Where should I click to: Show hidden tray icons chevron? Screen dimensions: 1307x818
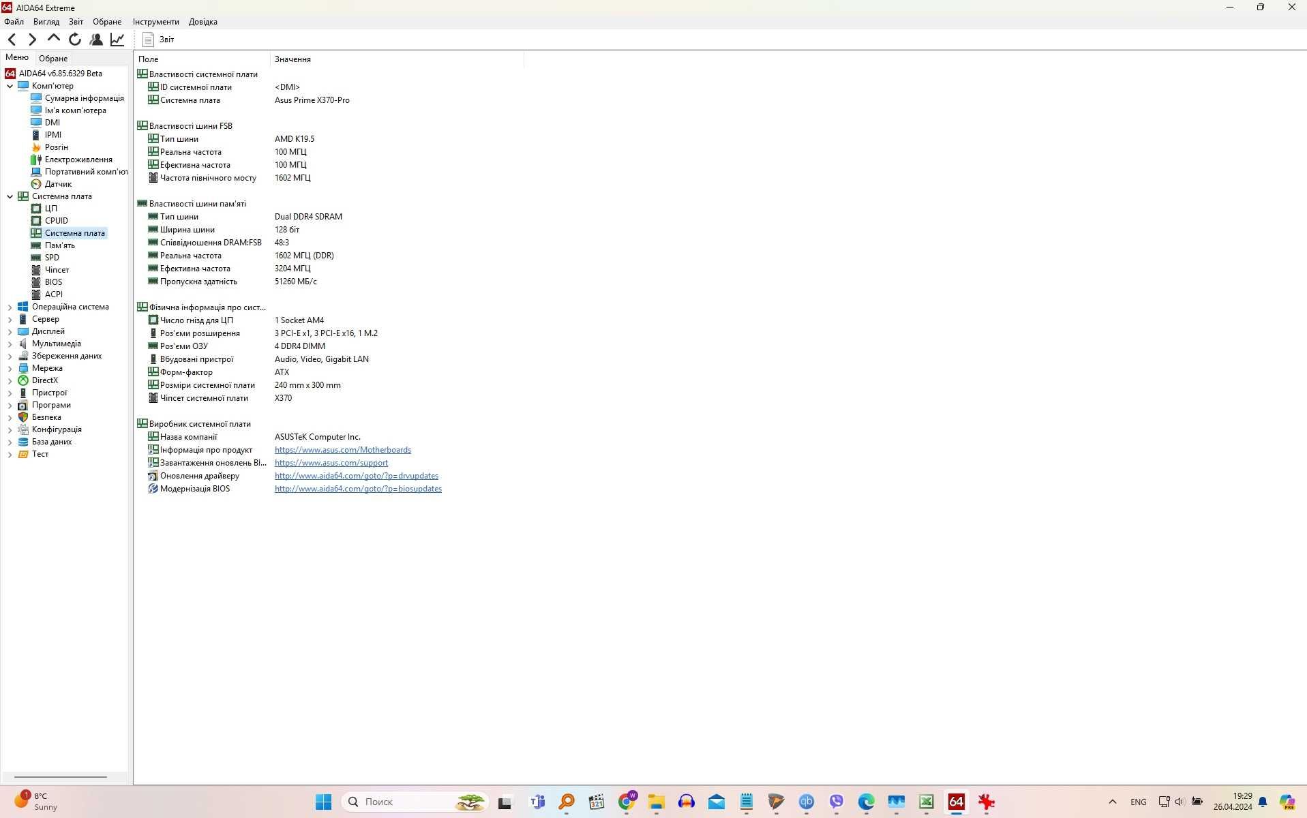[1112, 802]
